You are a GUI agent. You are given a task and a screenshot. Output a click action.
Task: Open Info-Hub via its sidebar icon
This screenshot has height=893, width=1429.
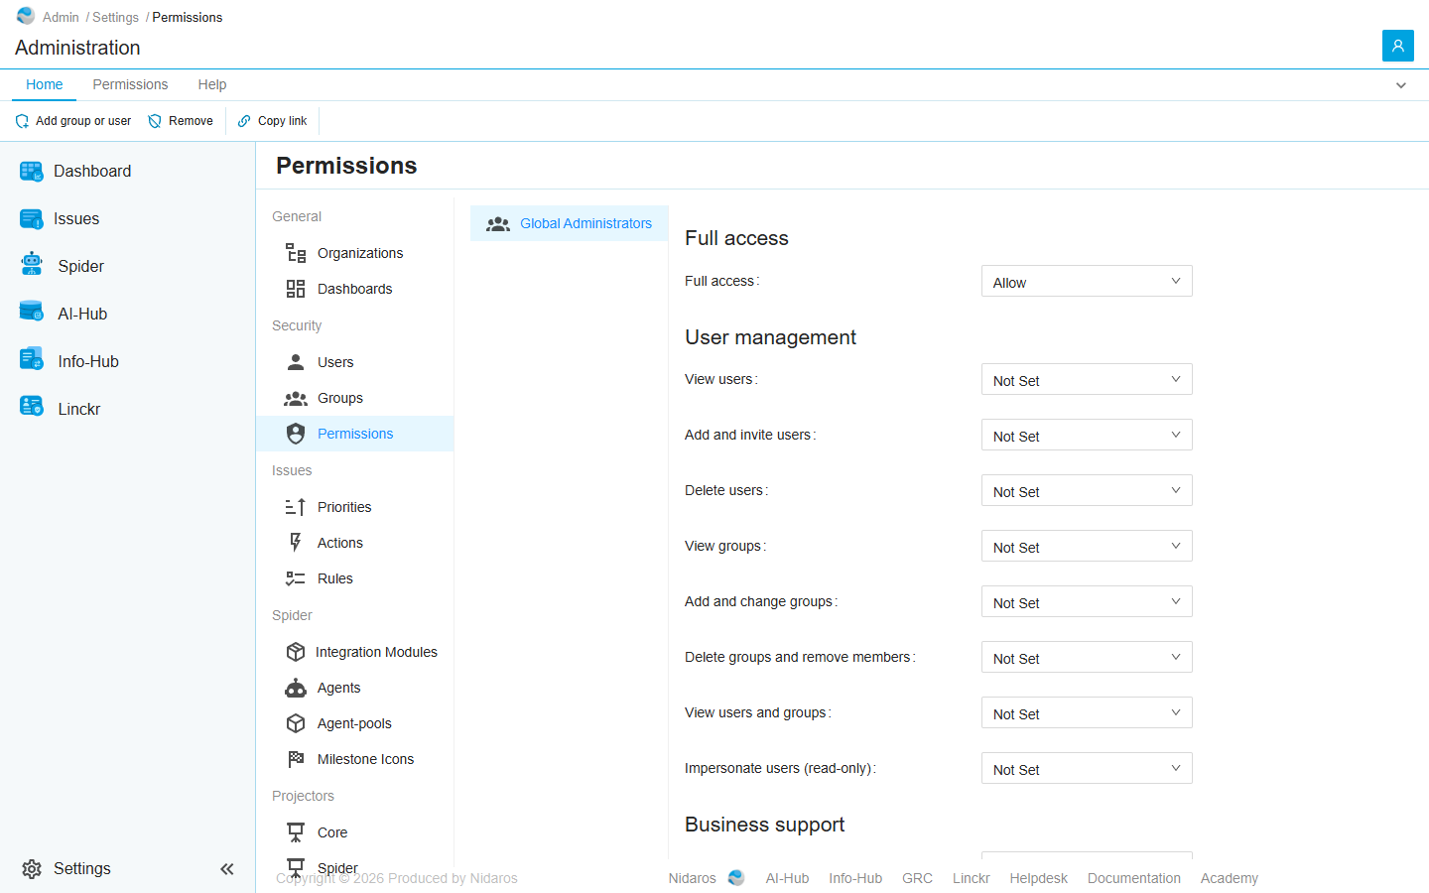pyautogui.click(x=32, y=359)
